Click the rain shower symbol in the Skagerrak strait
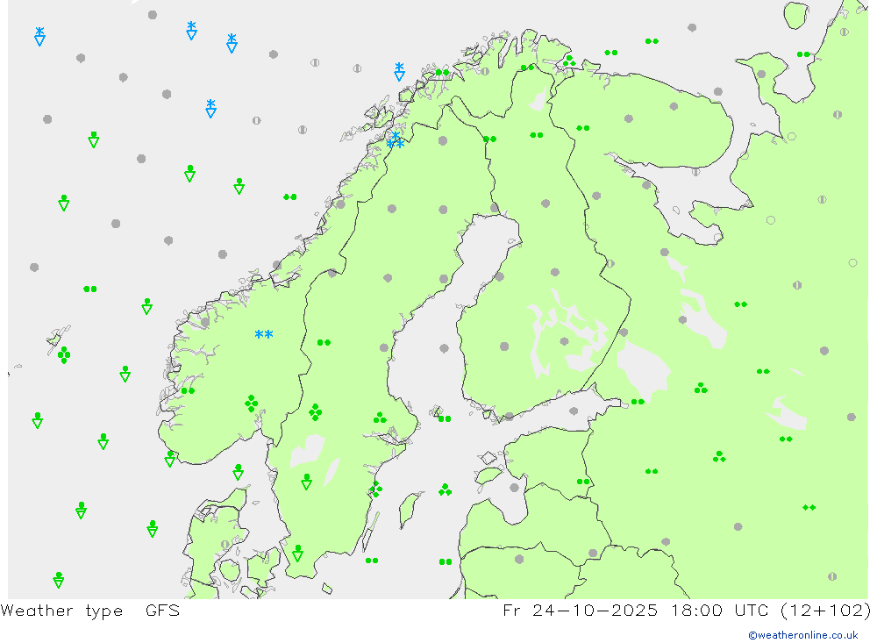Image resolution: width=877 pixels, height=643 pixels. (239, 472)
